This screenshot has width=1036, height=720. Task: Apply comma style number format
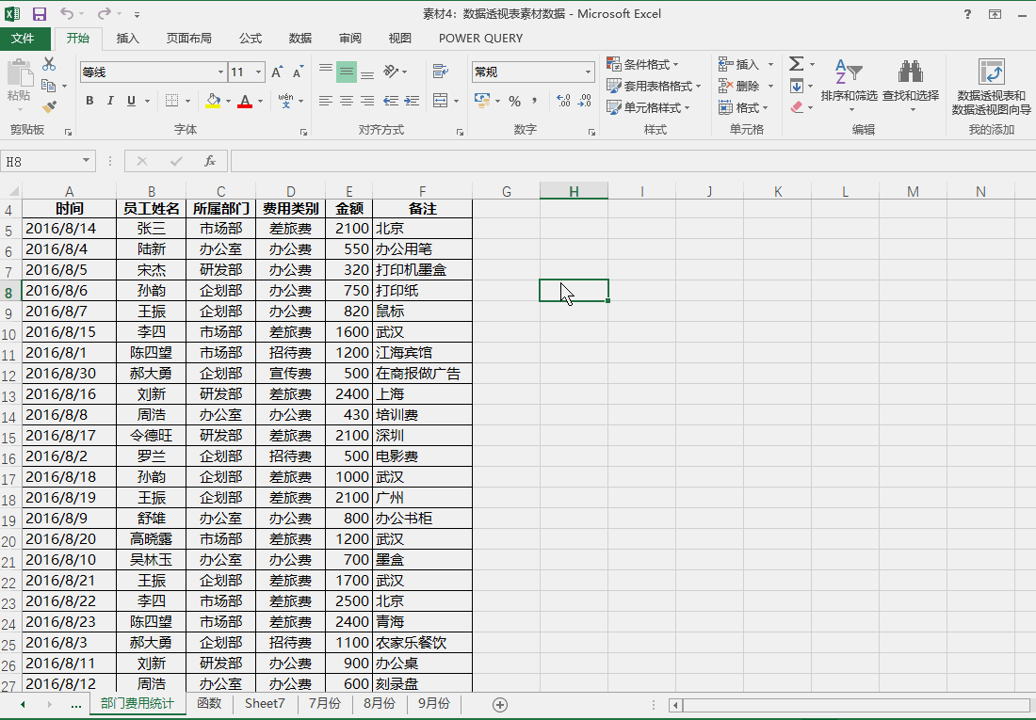(x=534, y=101)
